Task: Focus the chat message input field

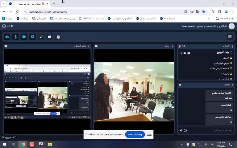Action: (x=211, y=130)
